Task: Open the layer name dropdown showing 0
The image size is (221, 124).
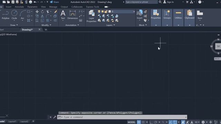Action: coord(134,12)
